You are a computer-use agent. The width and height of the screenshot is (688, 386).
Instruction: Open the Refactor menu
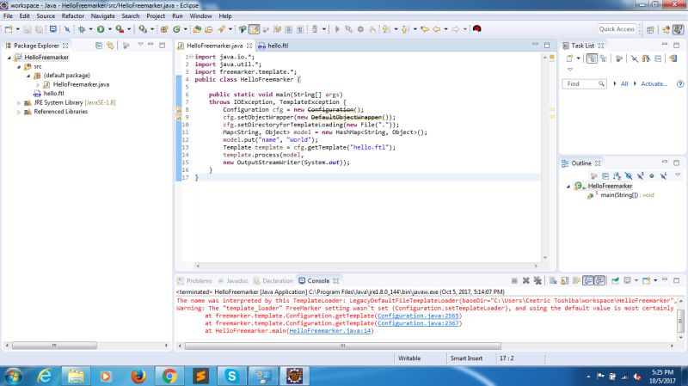pos(73,15)
